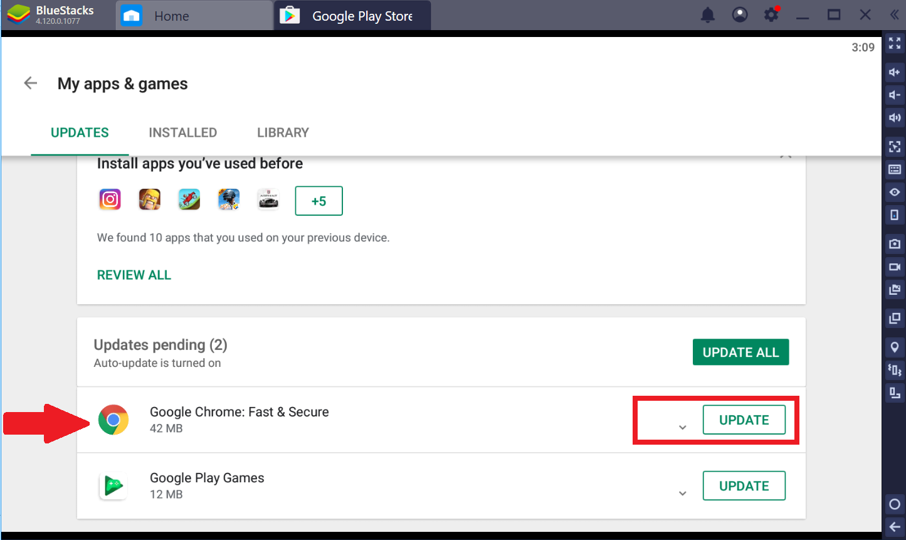
Task: Click the Google Chrome app icon
Action: coord(113,420)
